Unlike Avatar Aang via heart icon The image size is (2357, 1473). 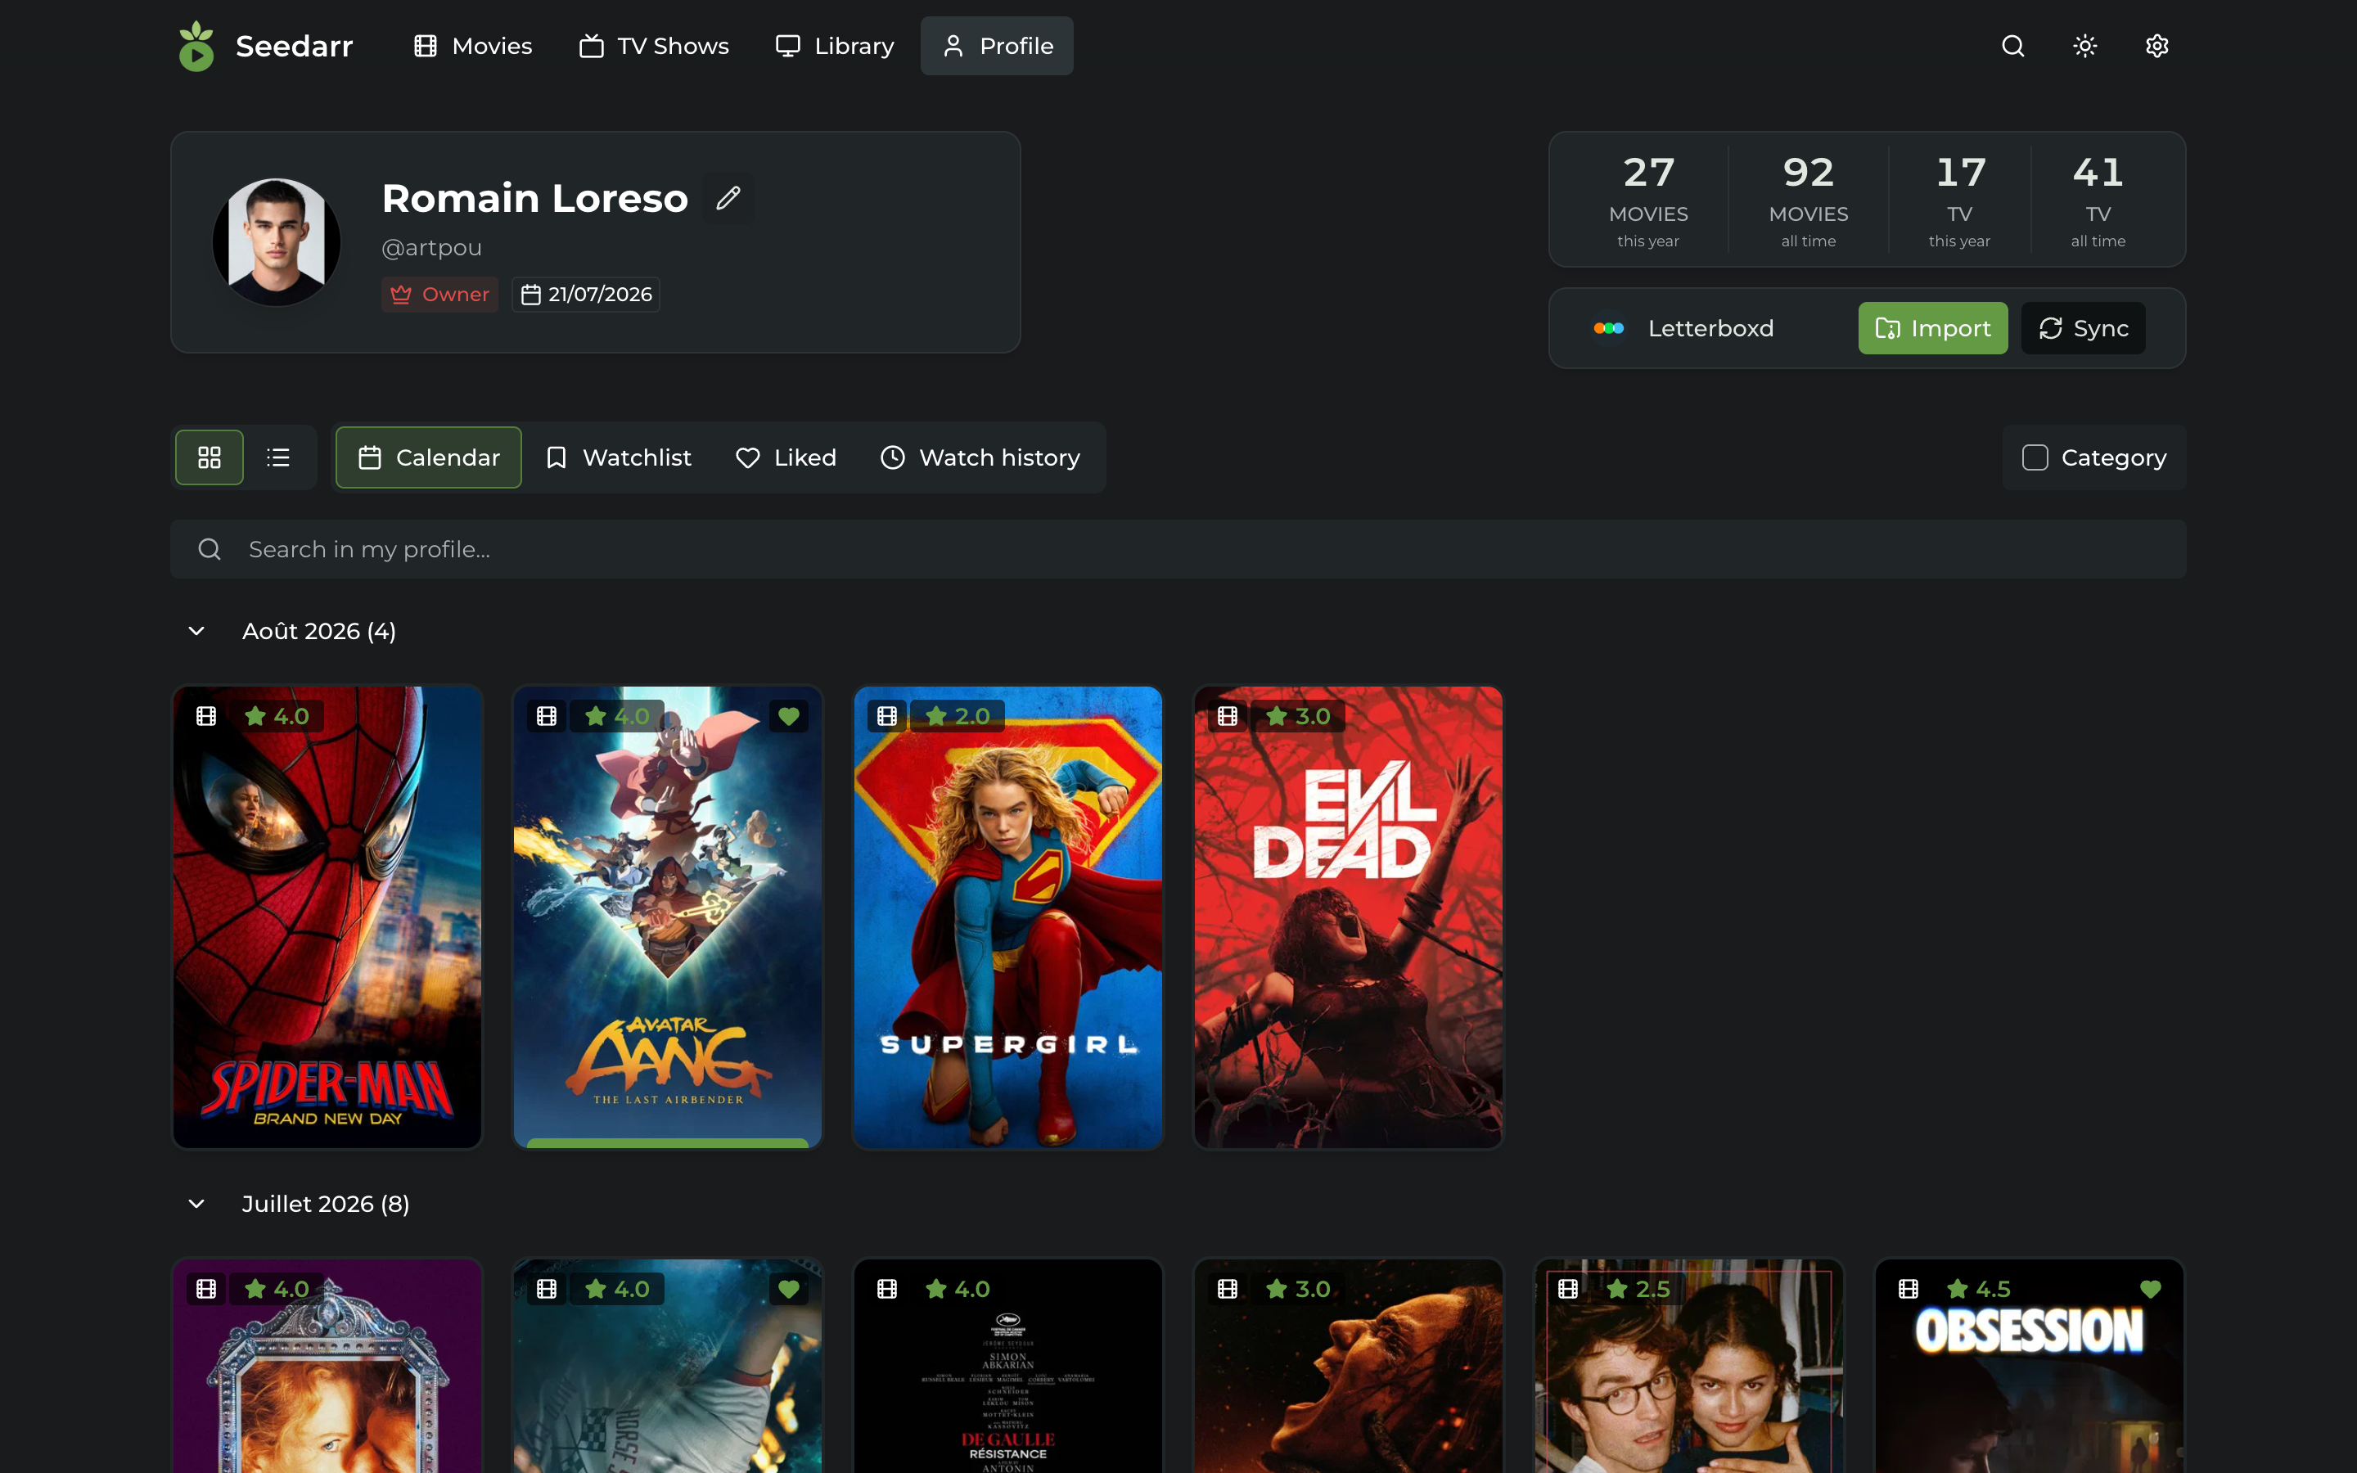click(789, 716)
